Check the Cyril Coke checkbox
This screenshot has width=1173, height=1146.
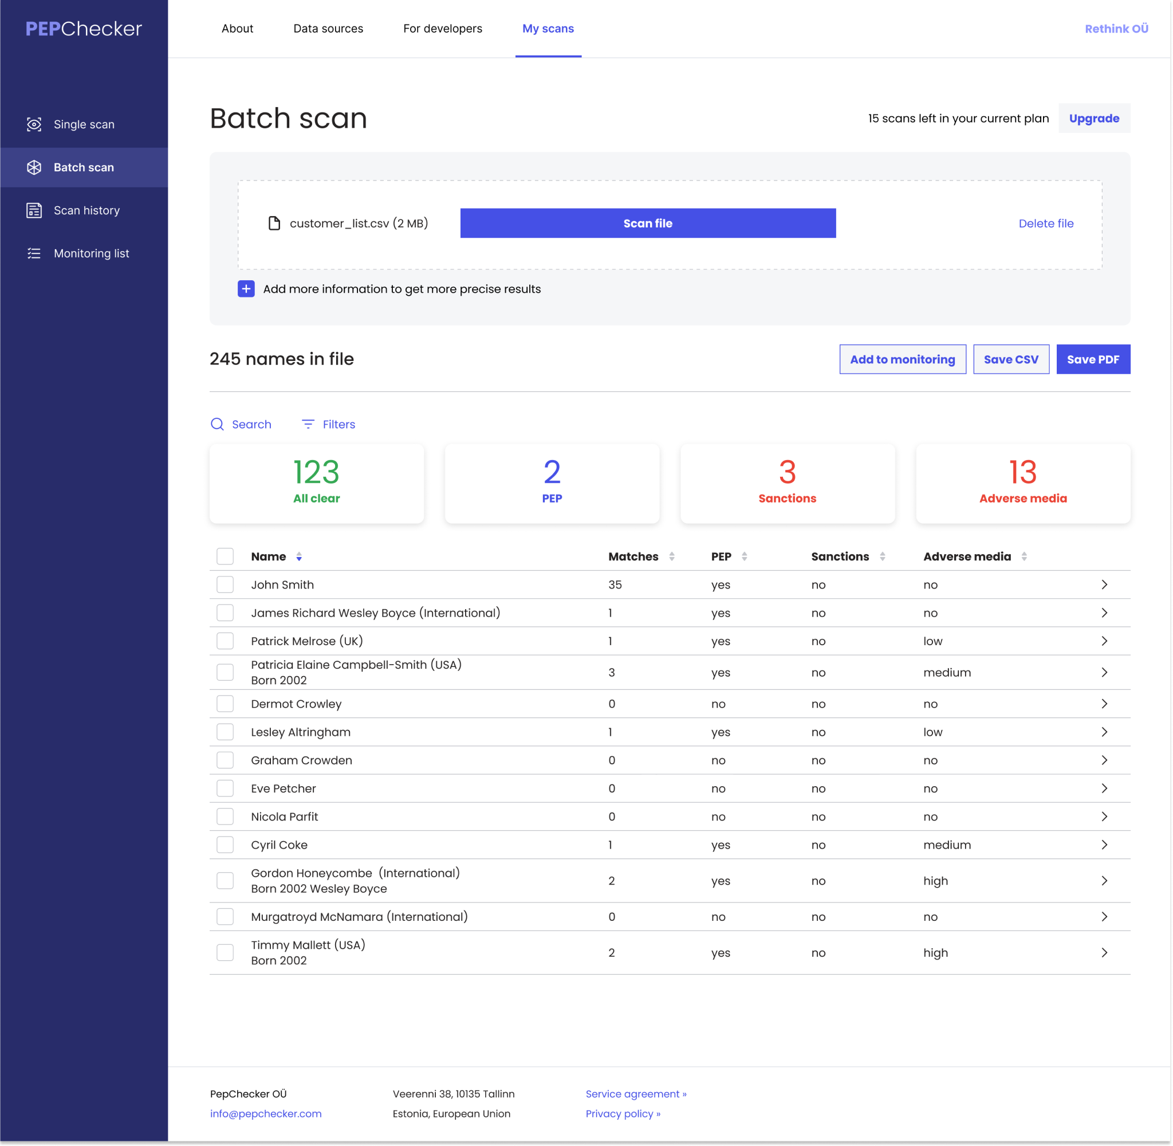(225, 845)
